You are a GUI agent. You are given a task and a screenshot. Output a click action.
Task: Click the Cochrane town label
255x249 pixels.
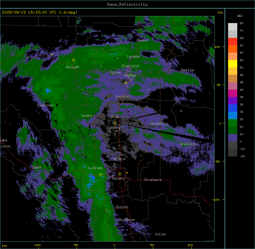click(95, 168)
